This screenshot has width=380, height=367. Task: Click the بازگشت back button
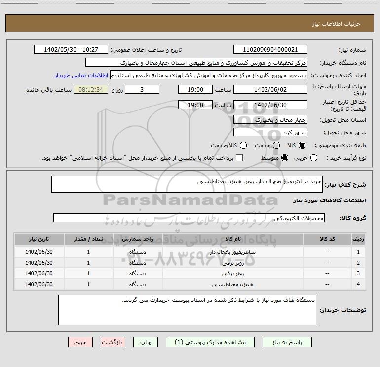(113, 342)
